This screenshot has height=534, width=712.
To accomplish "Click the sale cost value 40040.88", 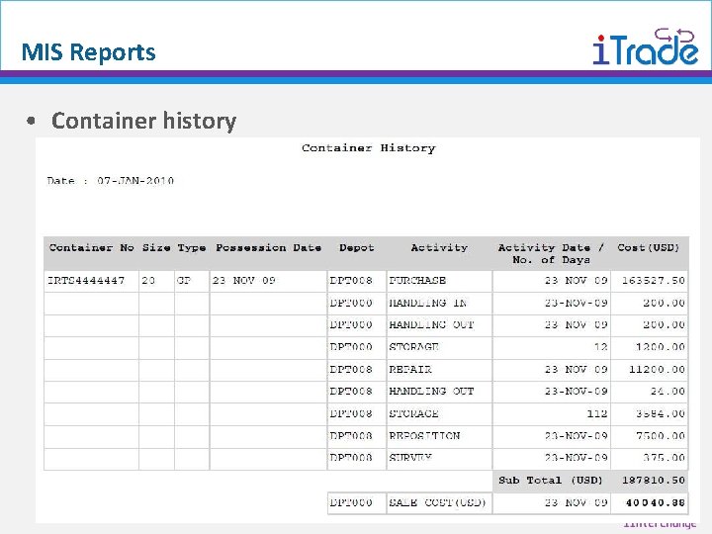I will tap(656, 503).
